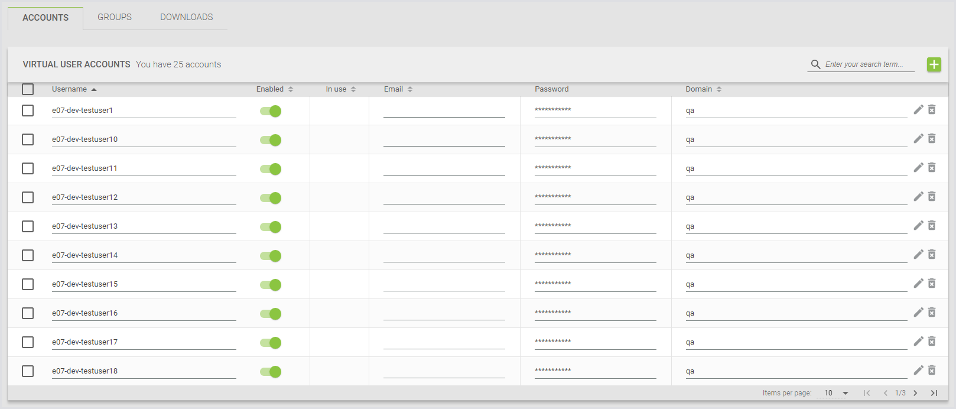This screenshot has width=956, height=409.
Task: Go to the next page arrow
Action: point(915,393)
